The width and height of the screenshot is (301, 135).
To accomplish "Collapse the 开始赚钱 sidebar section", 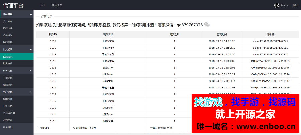I will (17, 14).
